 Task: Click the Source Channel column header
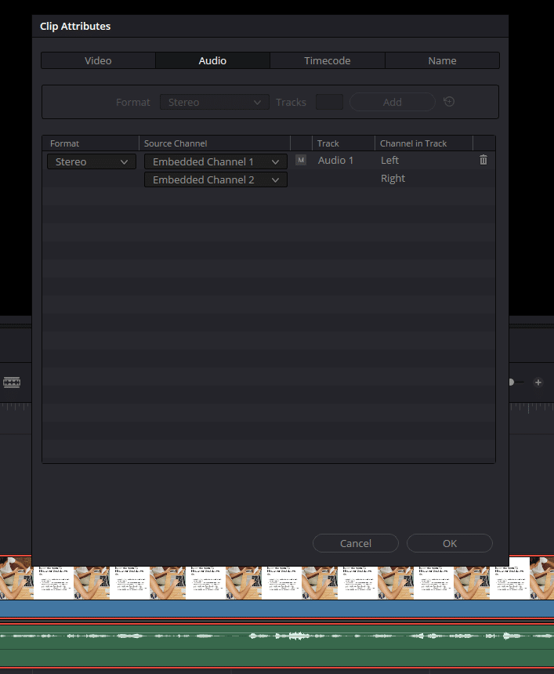215,143
